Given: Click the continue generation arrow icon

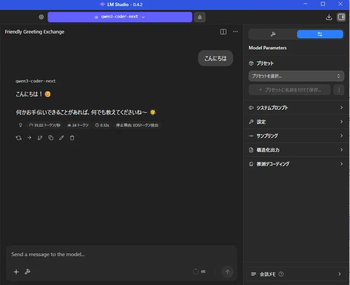Looking at the screenshot, I should click(x=29, y=138).
